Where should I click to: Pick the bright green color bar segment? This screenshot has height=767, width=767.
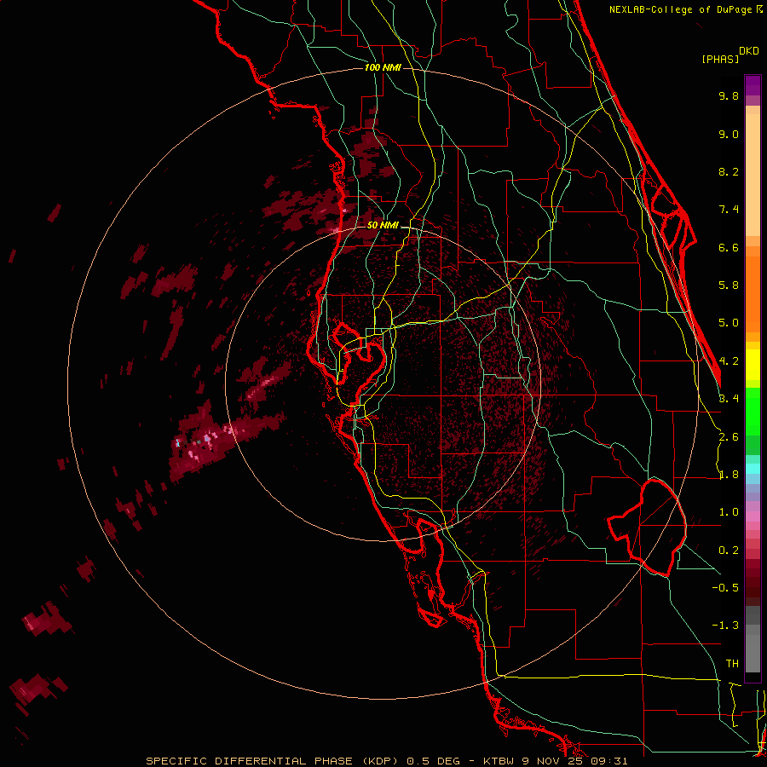tap(753, 411)
